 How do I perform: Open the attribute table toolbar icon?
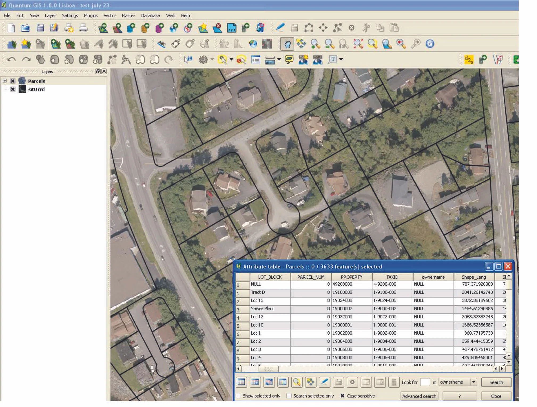[x=255, y=59]
